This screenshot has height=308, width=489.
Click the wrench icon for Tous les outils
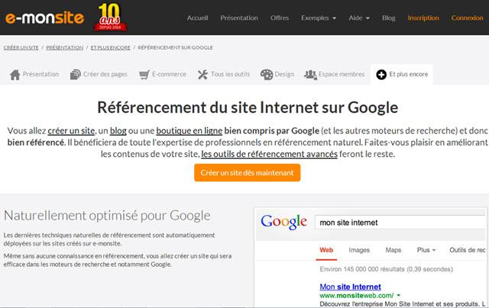202,75
